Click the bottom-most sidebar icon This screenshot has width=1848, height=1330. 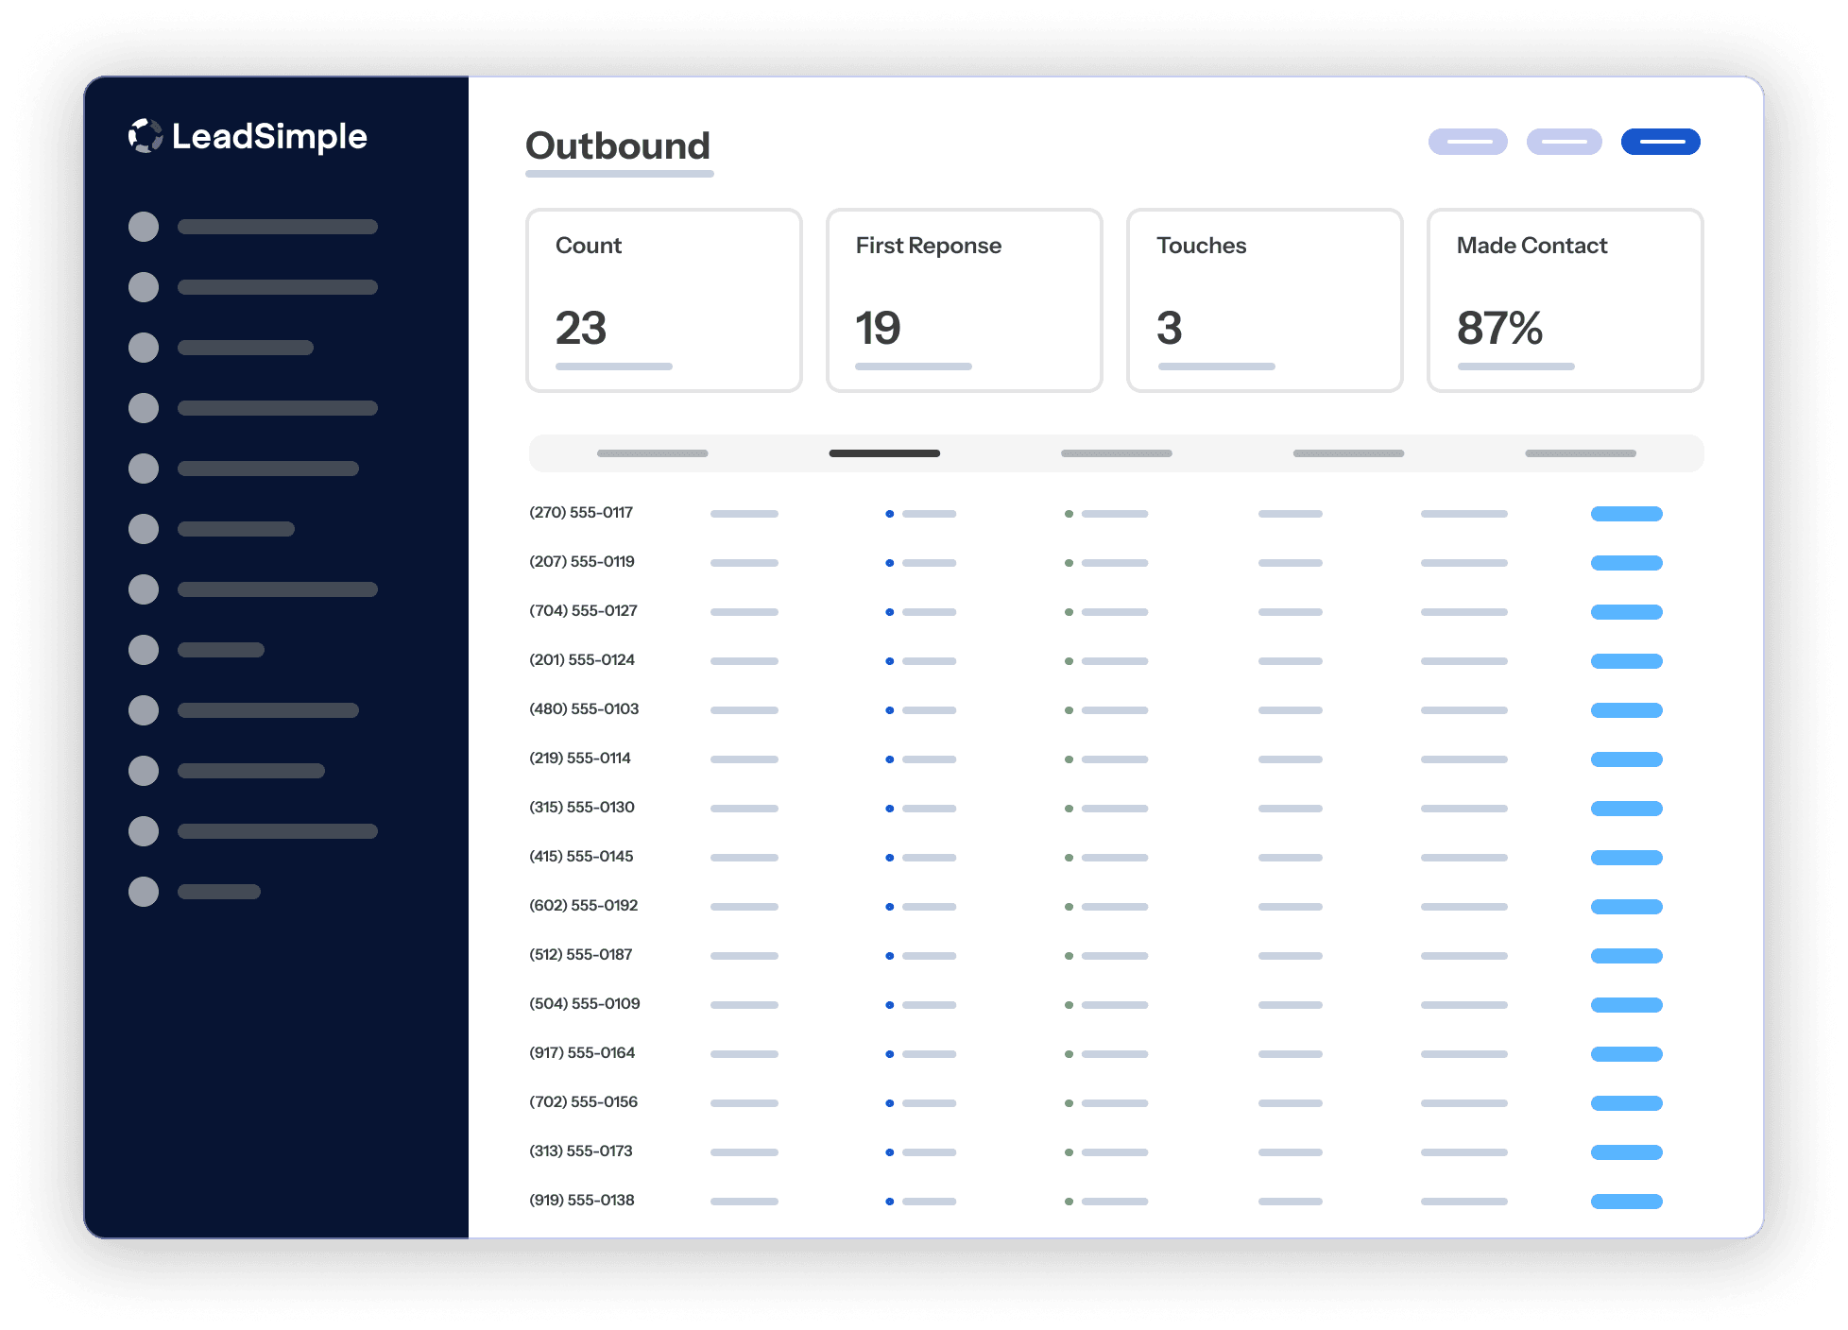[x=144, y=890]
